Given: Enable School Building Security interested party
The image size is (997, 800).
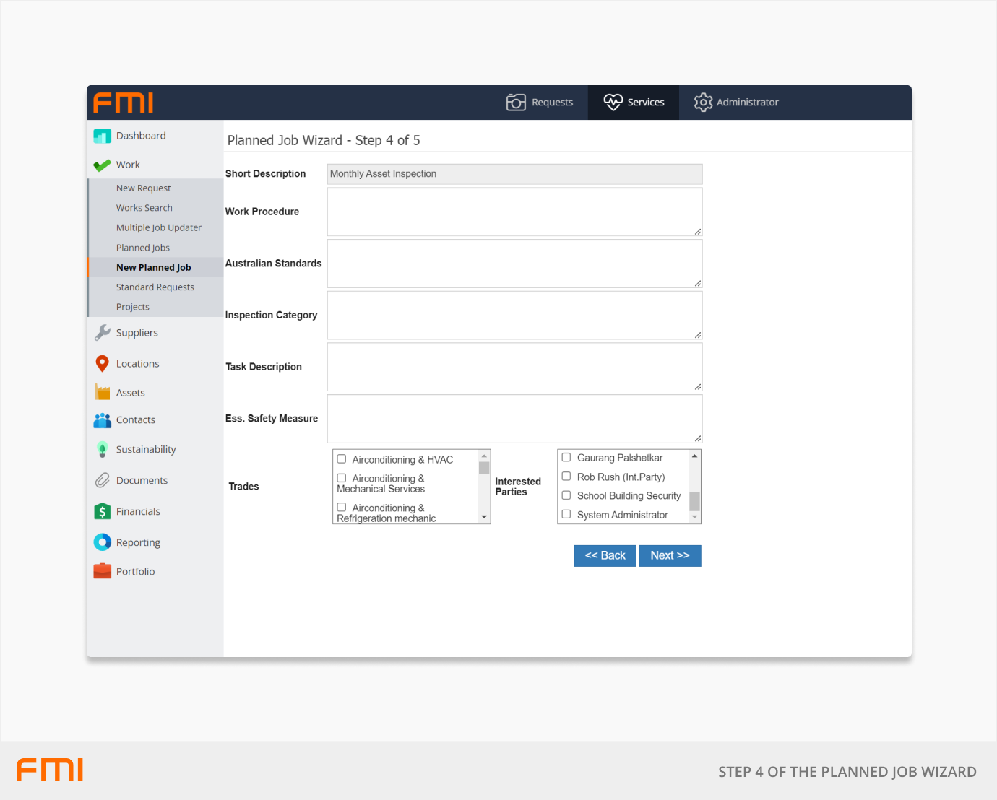Looking at the screenshot, I should coord(566,495).
